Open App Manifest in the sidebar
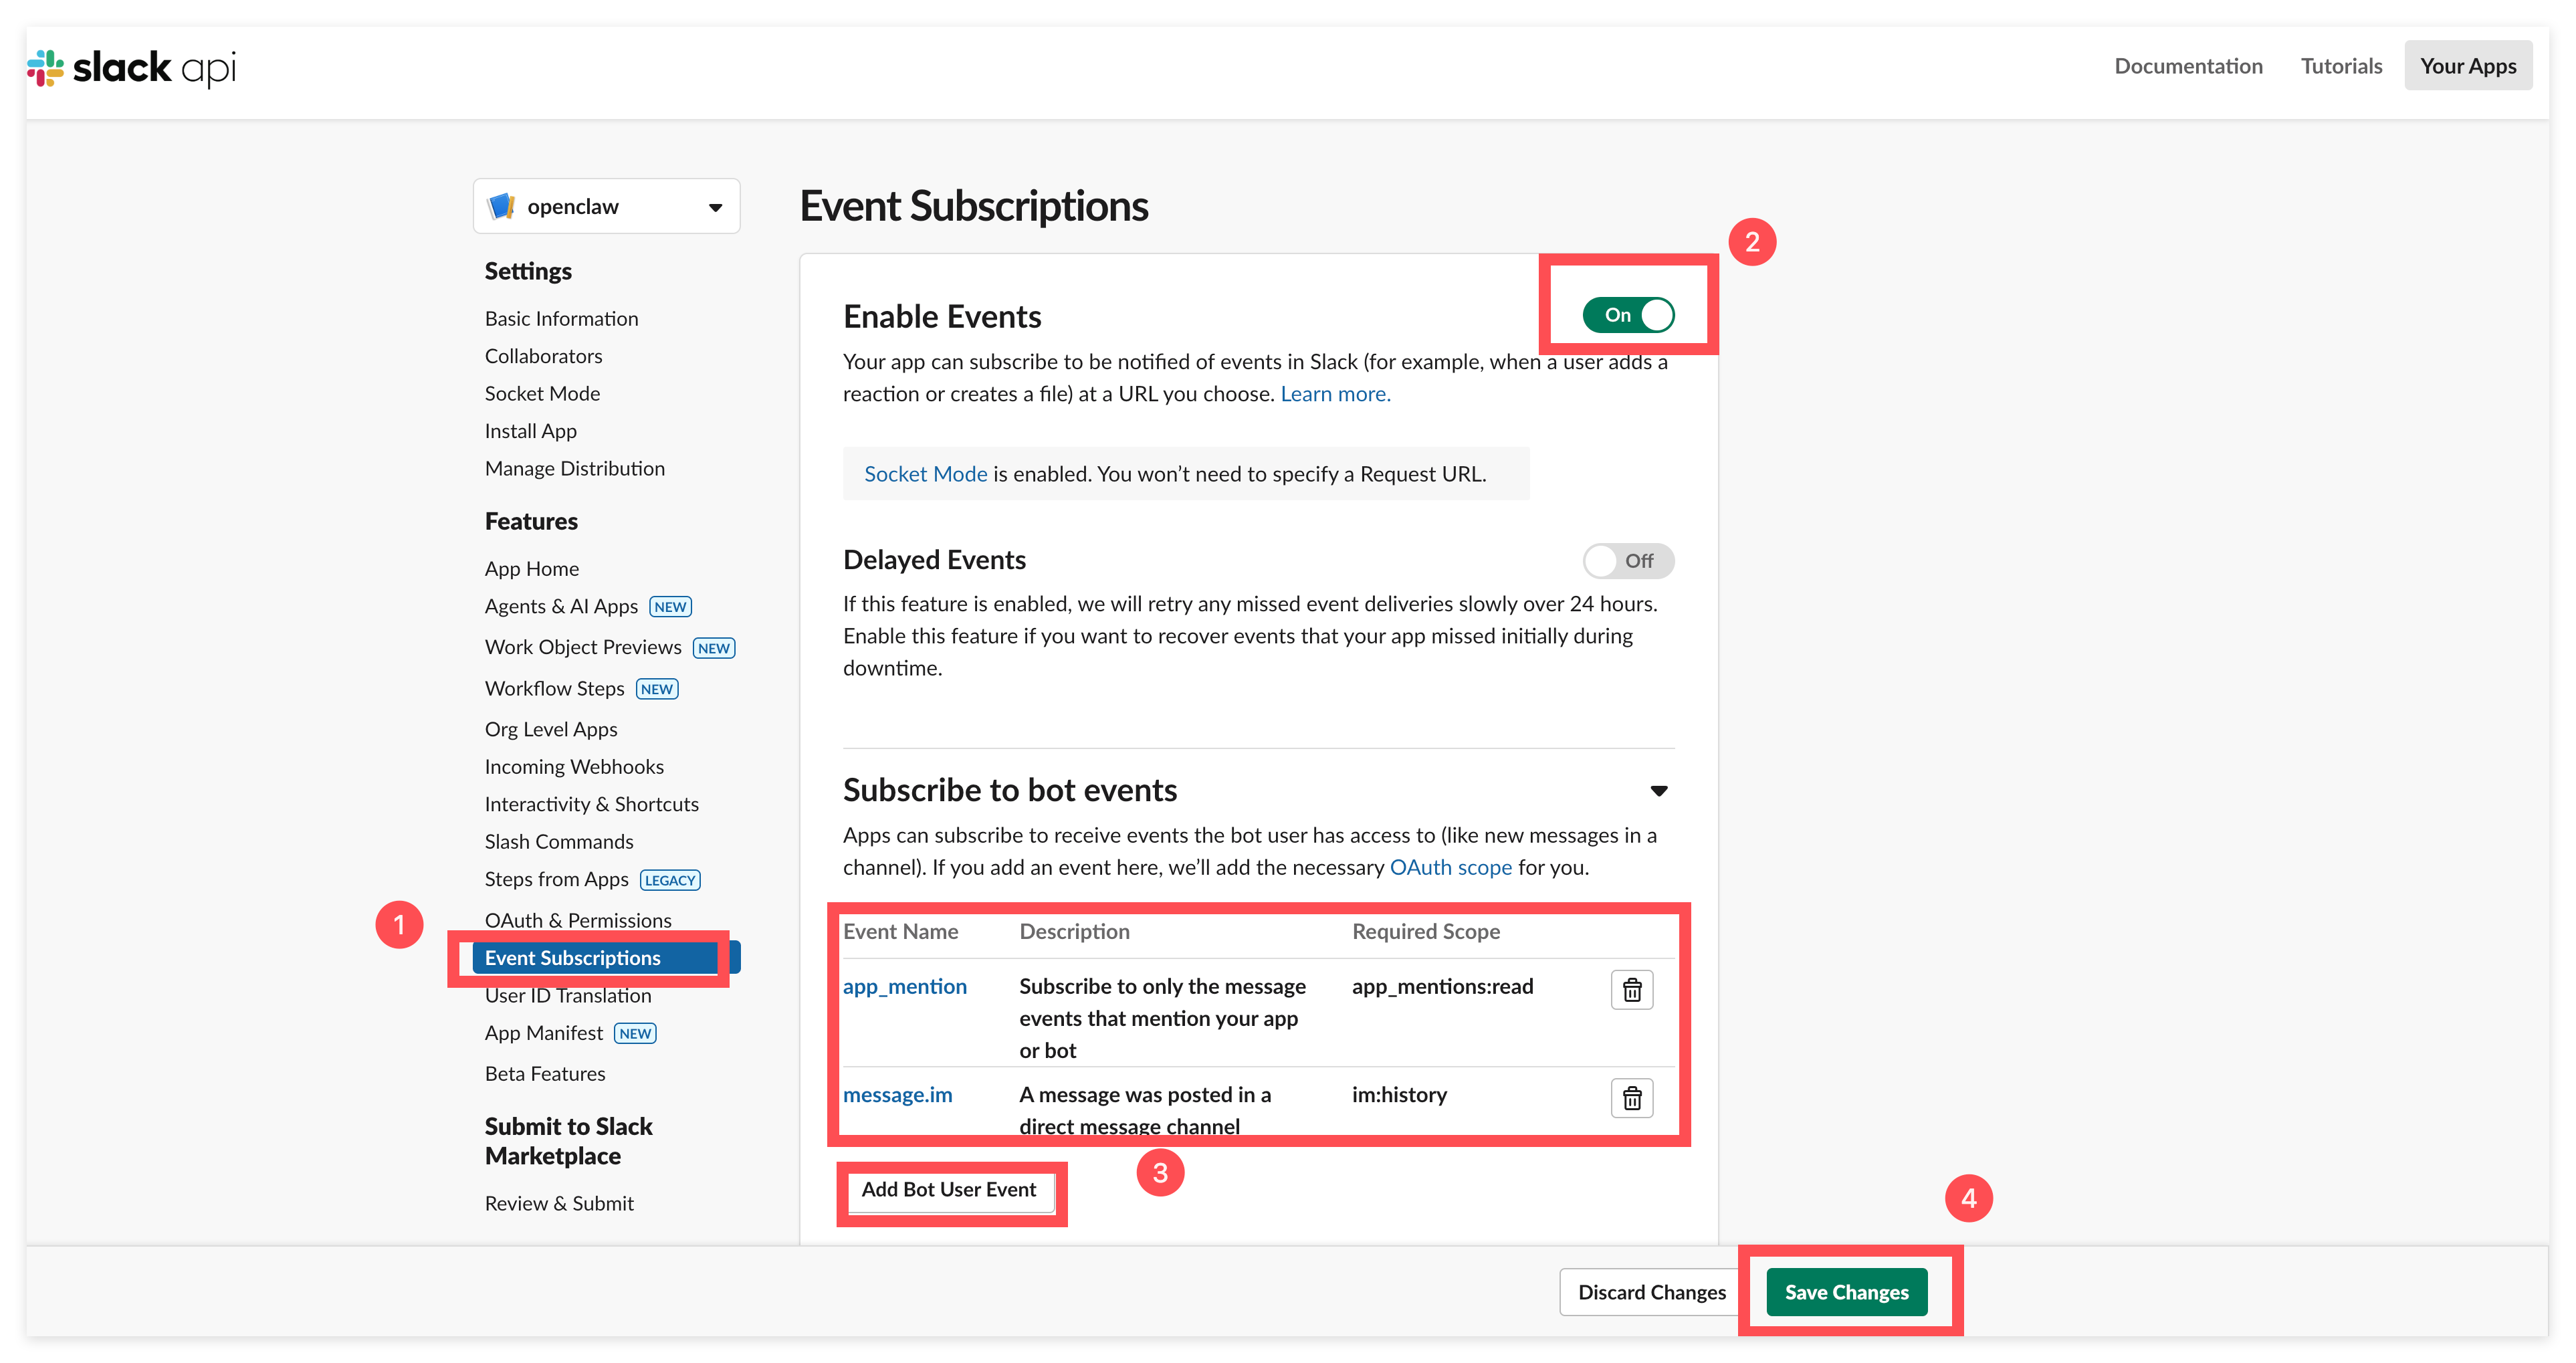This screenshot has width=2576, height=1363. pos(544,1033)
